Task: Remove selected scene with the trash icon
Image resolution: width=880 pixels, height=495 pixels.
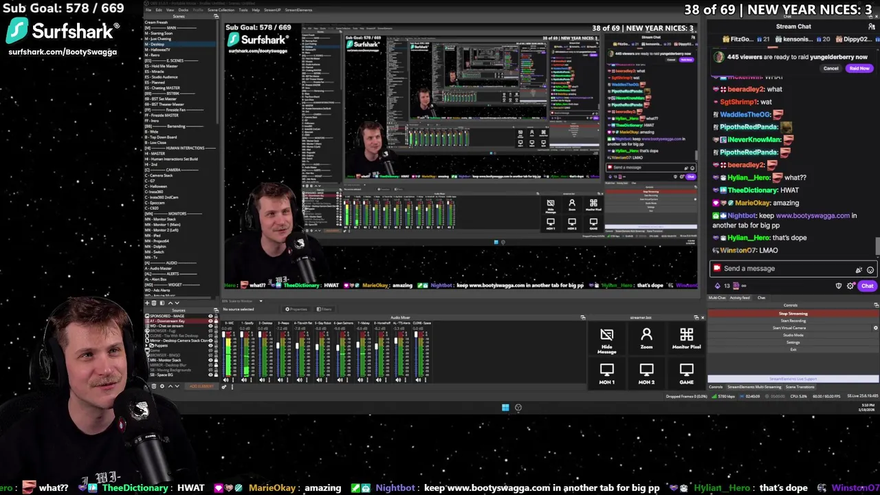Action: (154, 302)
